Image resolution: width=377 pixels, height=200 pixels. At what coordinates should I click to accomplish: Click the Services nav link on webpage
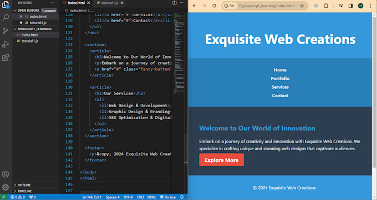(x=280, y=87)
